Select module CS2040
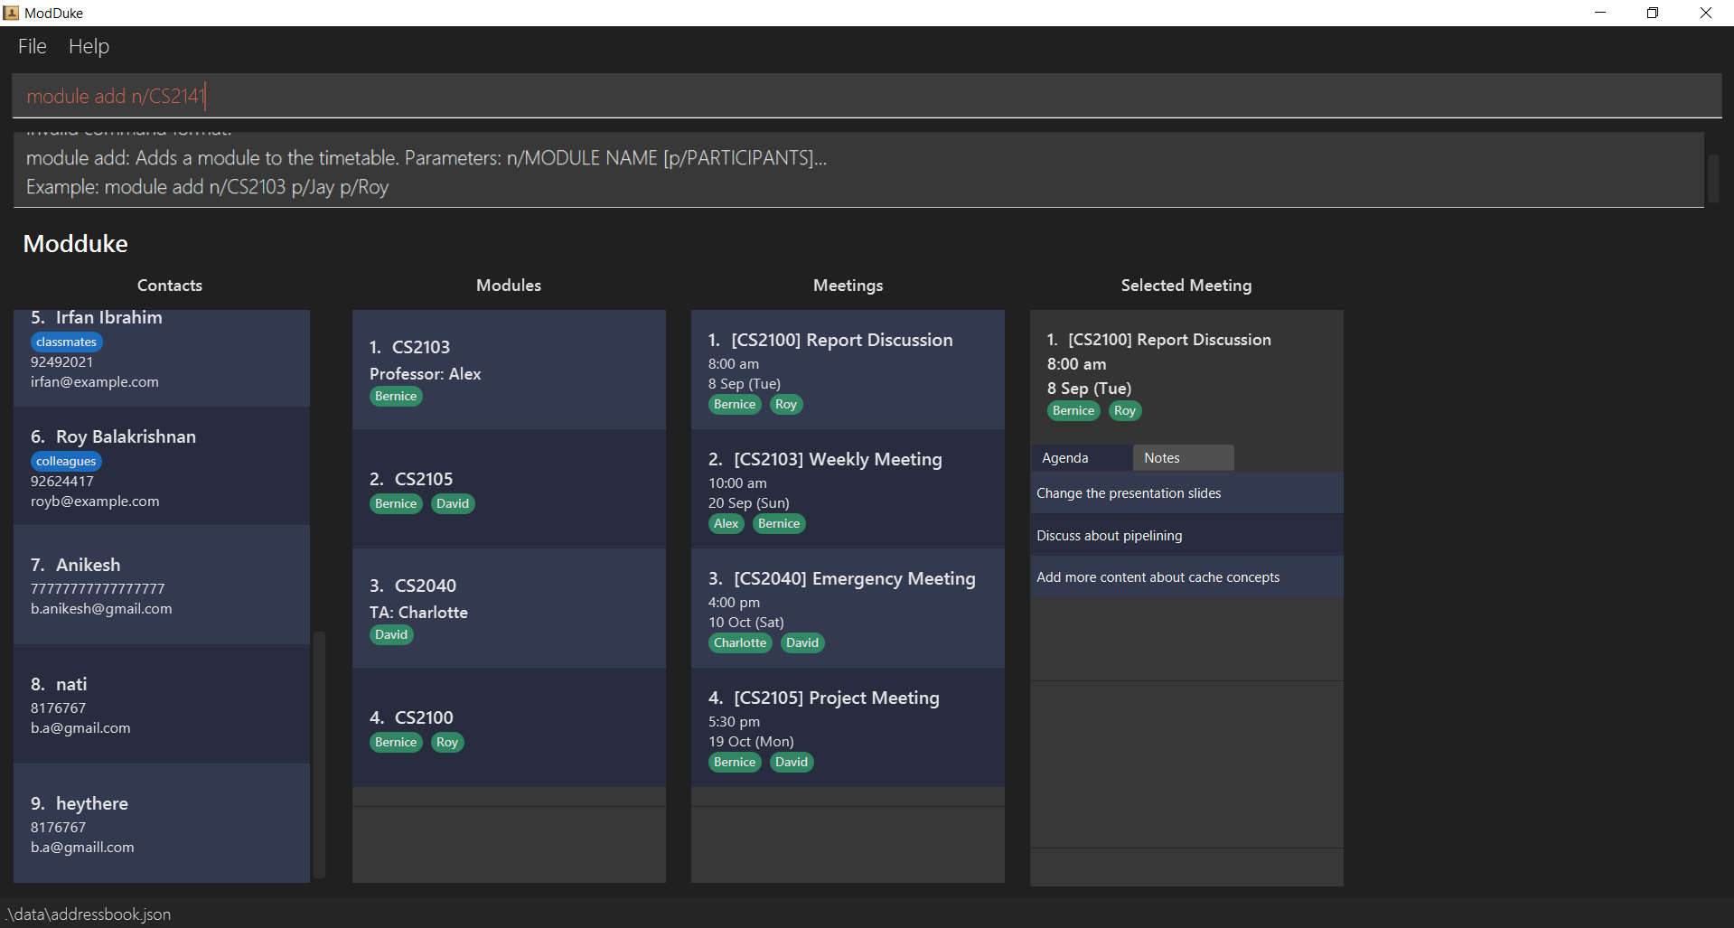 point(509,609)
